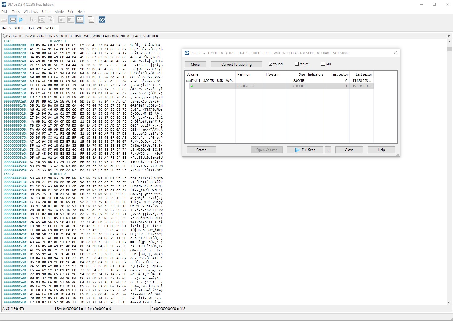
Task: Open the Disk menu
Action: pos(5,12)
